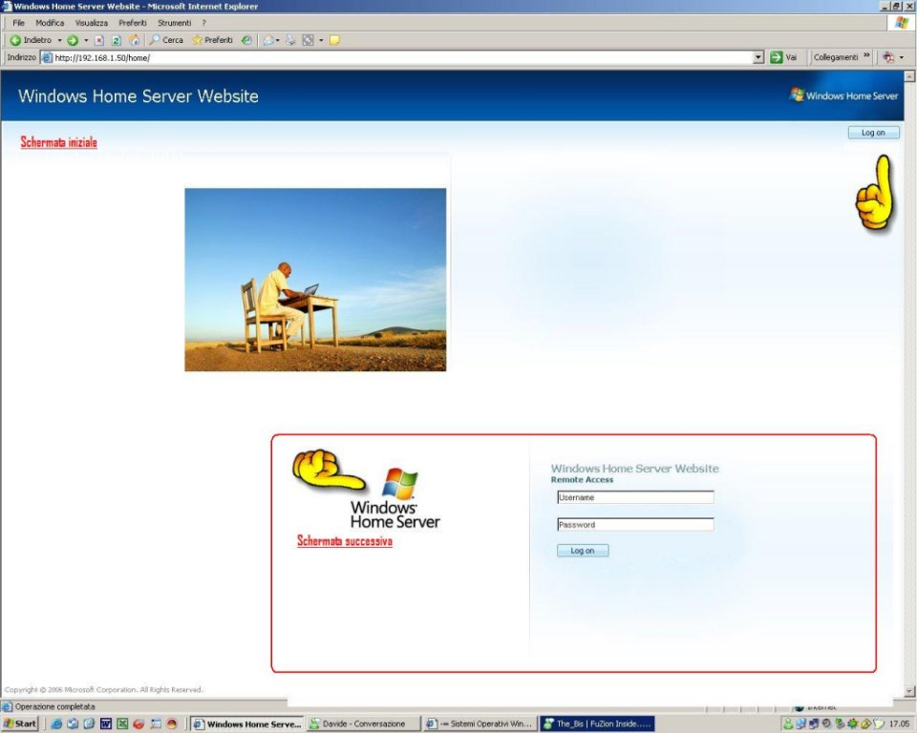Open the Modifica menu
Viewport: 917px width, 733px height.
click(x=50, y=23)
